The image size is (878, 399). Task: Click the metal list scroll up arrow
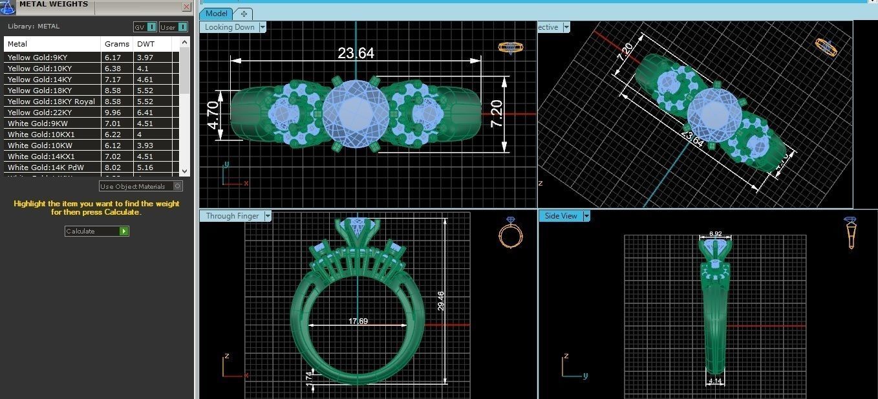click(x=185, y=42)
